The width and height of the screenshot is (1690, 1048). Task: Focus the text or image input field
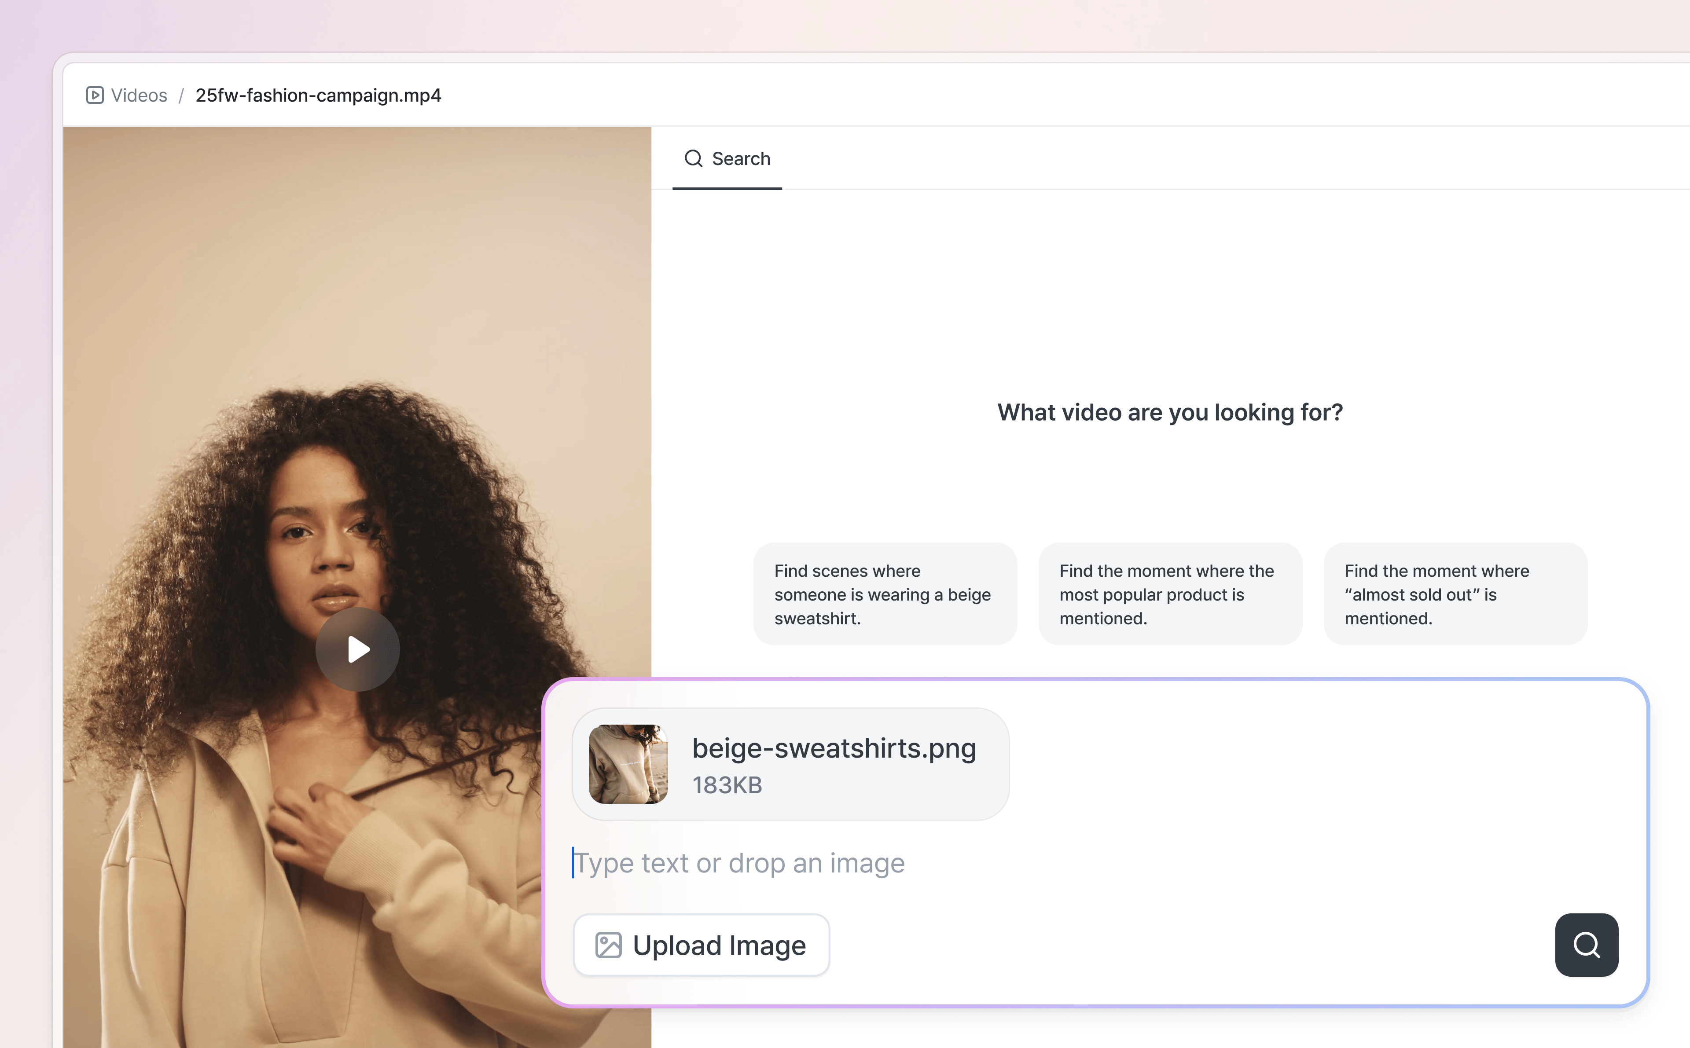(1040, 863)
